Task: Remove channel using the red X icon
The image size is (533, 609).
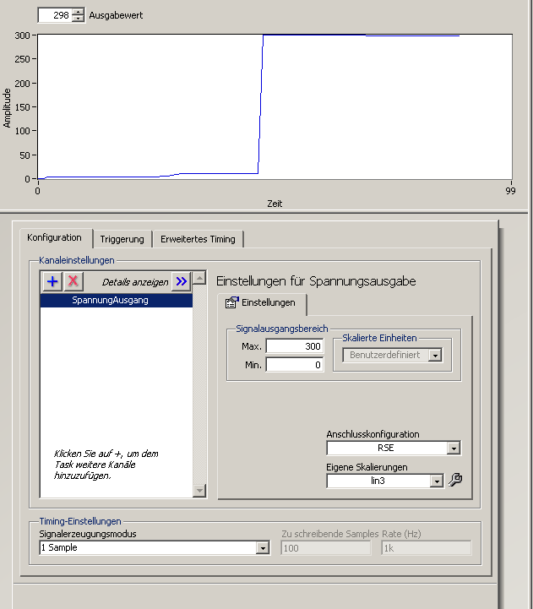Action: 73,281
